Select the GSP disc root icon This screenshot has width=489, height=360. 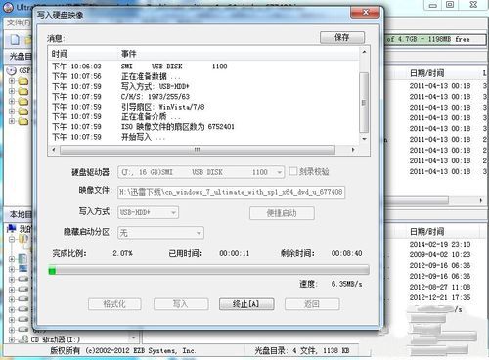click(12, 70)
